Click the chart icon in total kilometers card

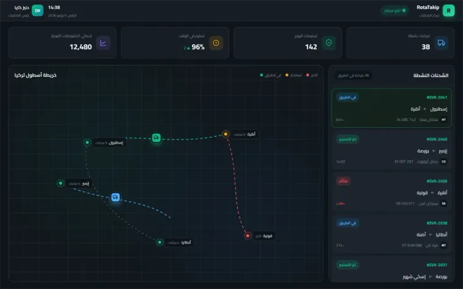click(x=104, y=43)
